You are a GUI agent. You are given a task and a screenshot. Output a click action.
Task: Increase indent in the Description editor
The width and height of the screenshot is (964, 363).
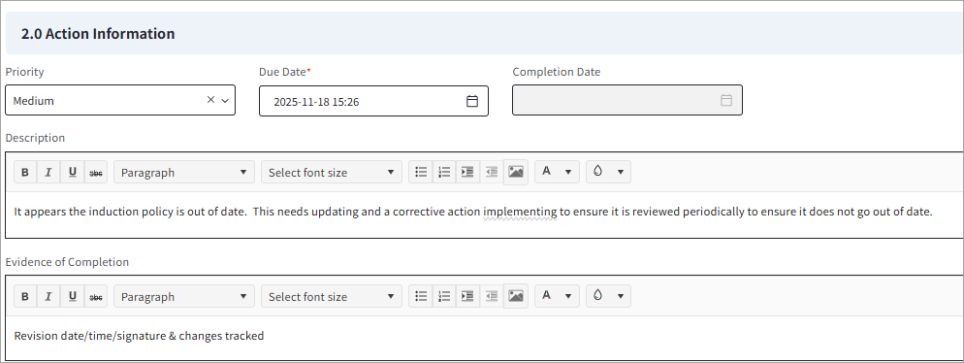pos(467,172)
